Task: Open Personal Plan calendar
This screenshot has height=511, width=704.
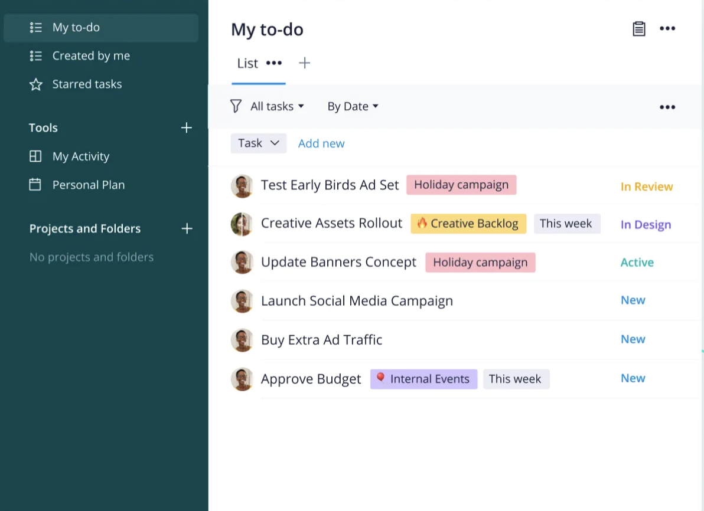Action: pyautogui.click(x=89, y=185)
